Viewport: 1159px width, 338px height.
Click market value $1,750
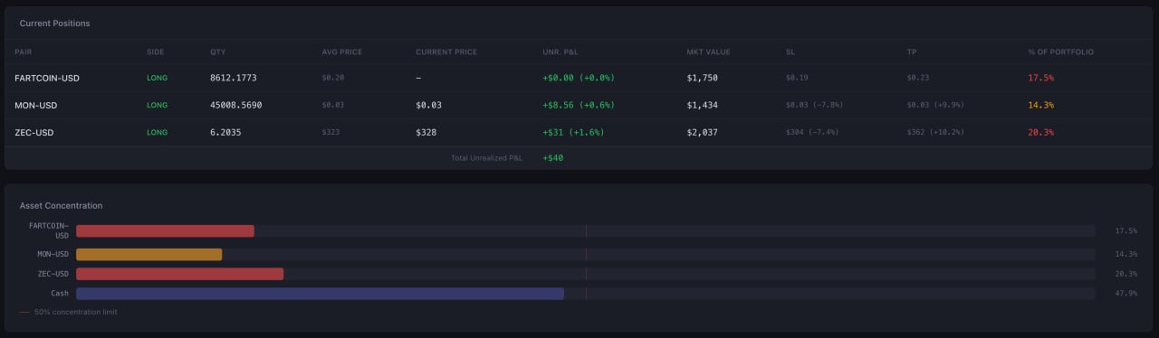click(703, 79)
